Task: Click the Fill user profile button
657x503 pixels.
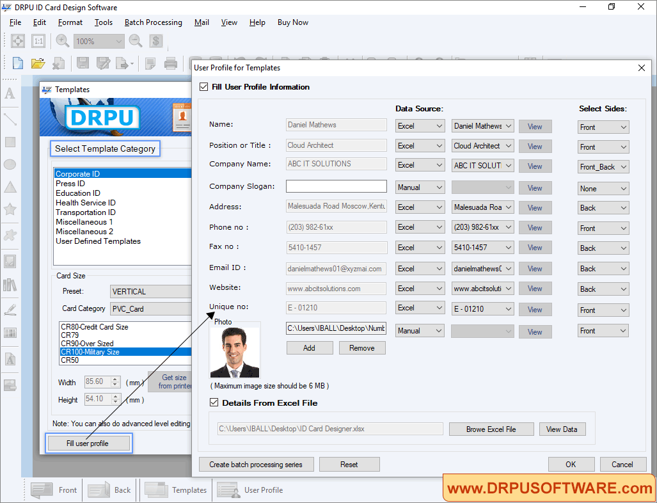Action: (88, 443)
